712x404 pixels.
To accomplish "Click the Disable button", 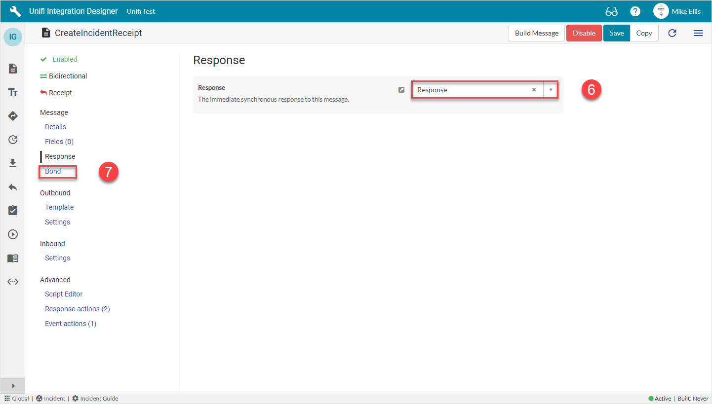I will tap(584, 33).
